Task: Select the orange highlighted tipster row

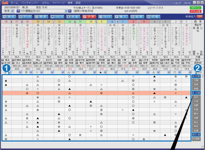Action: point(96,93)
